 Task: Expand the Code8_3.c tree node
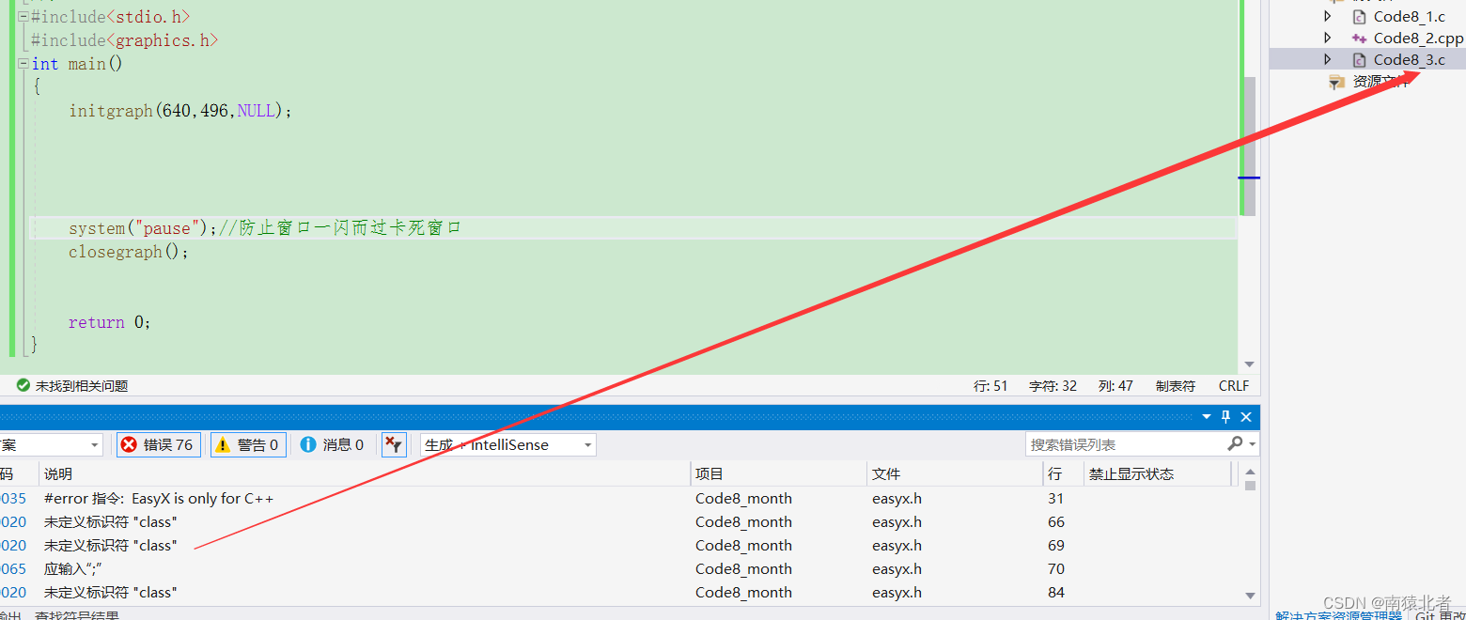click(x=1327, y=59)
